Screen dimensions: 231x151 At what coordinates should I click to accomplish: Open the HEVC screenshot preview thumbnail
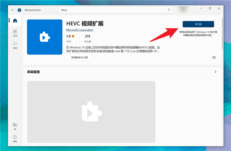tap(91, 112)
